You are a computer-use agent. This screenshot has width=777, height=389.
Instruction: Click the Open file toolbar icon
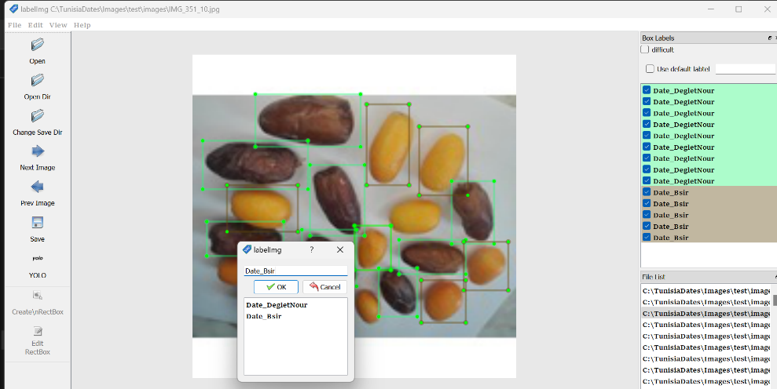tap(37, 45)
